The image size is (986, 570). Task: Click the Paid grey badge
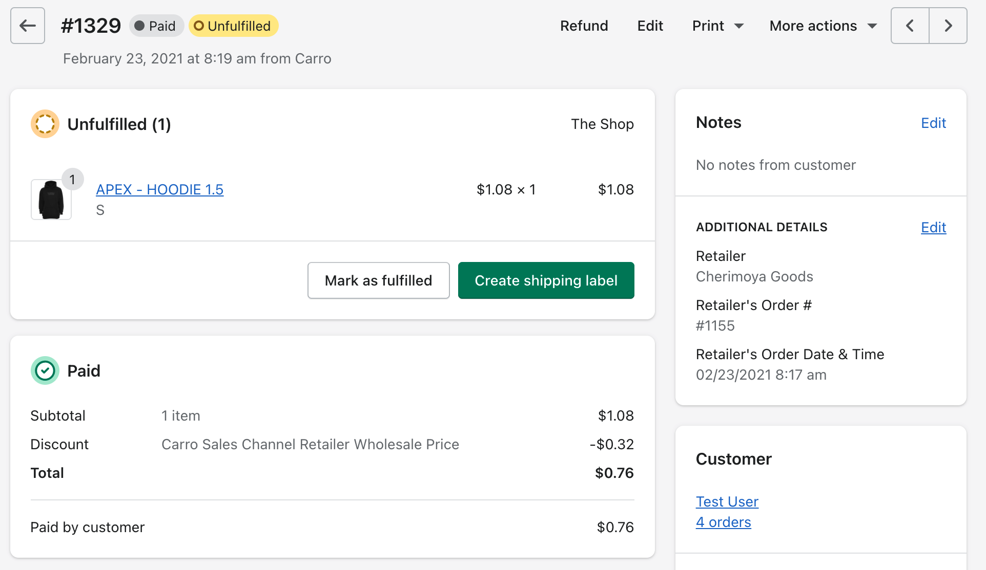click(156, 26)
